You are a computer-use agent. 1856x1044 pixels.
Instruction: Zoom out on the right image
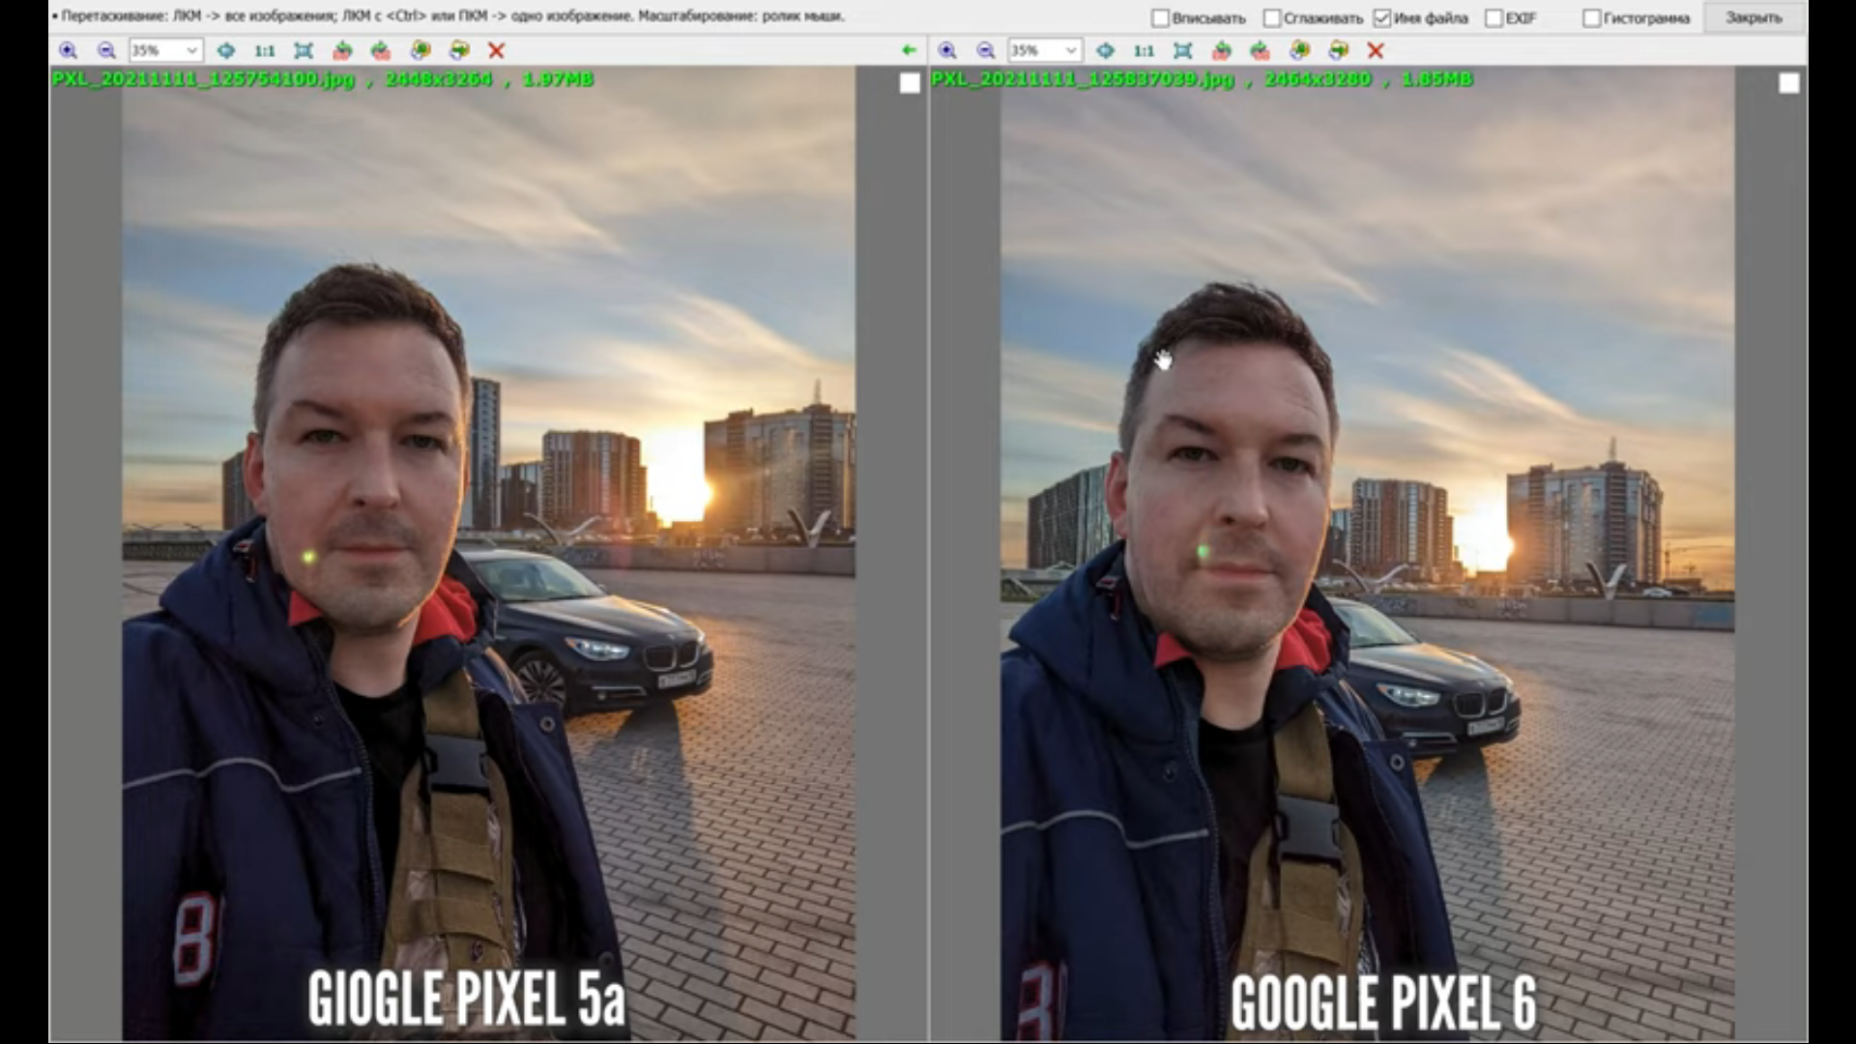tap(986, 50)
